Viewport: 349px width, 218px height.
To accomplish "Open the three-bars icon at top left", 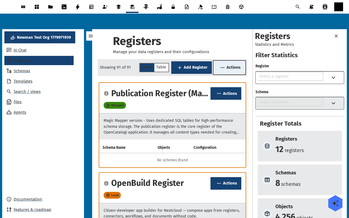I will 23,7.
